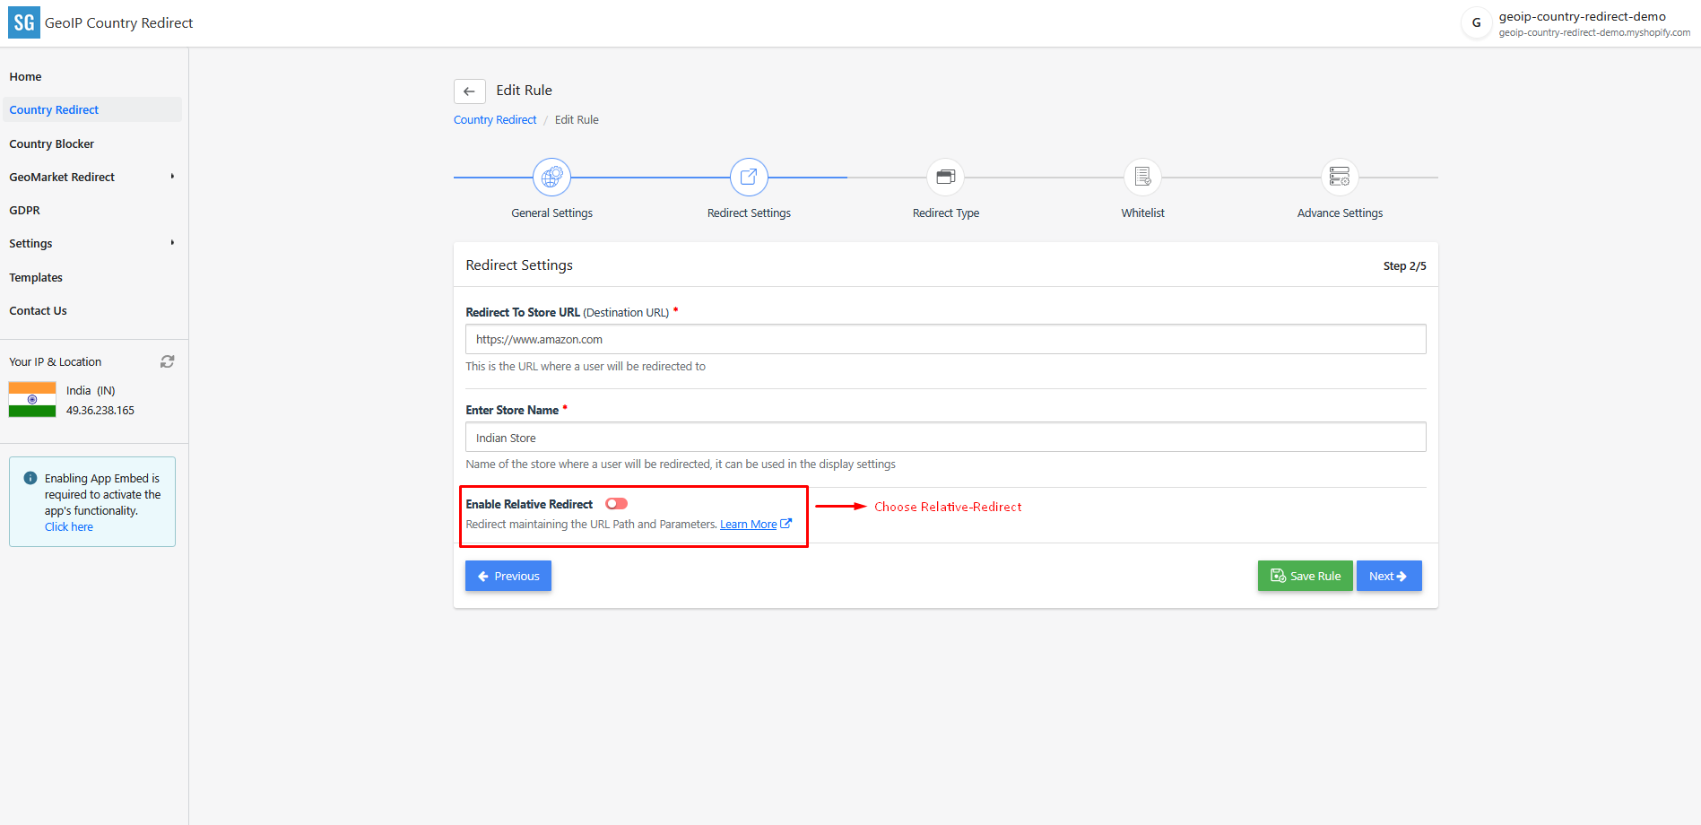Click the SG app logo

pos(24,23)
